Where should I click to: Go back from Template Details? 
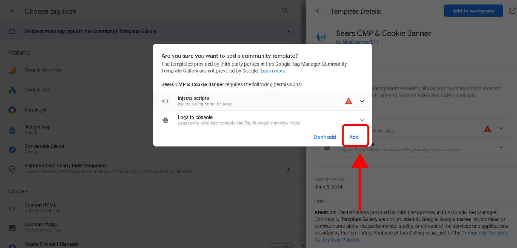click(319, 11)
